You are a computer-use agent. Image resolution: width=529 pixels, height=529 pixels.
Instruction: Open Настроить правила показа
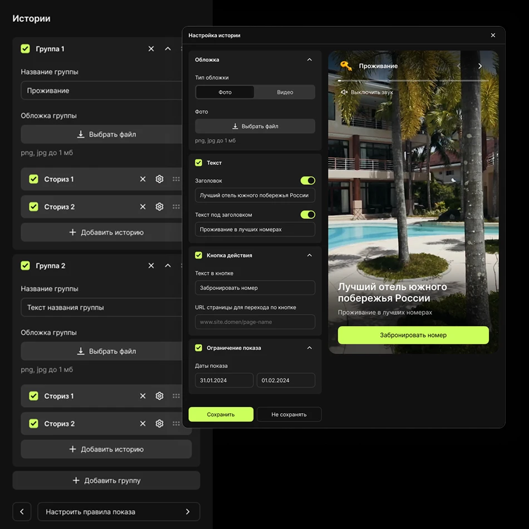(119, 512)
